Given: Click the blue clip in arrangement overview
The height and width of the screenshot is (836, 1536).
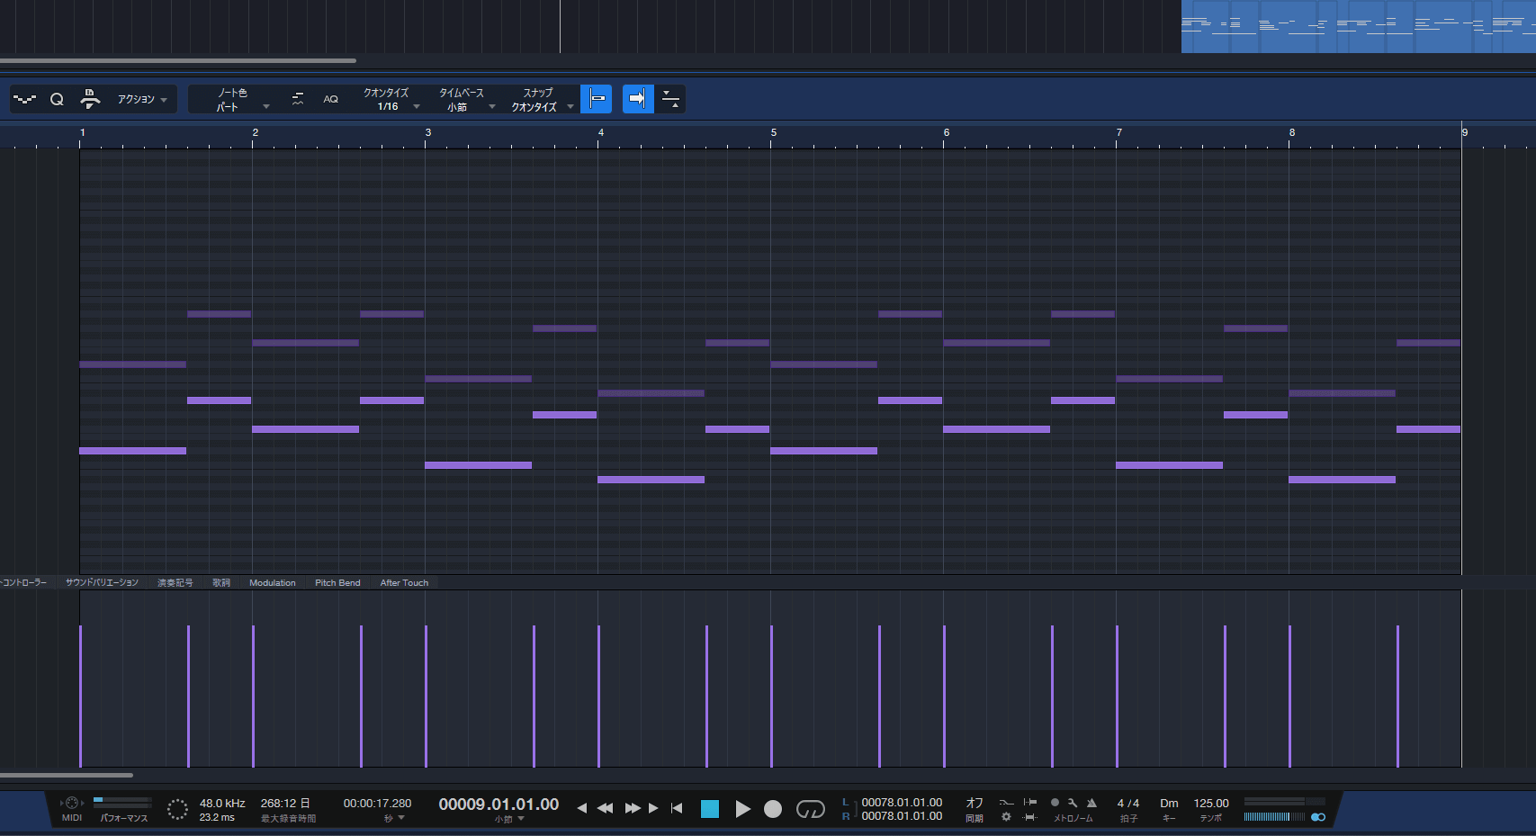Looking at the screenshot, I should pos(1359,26).
